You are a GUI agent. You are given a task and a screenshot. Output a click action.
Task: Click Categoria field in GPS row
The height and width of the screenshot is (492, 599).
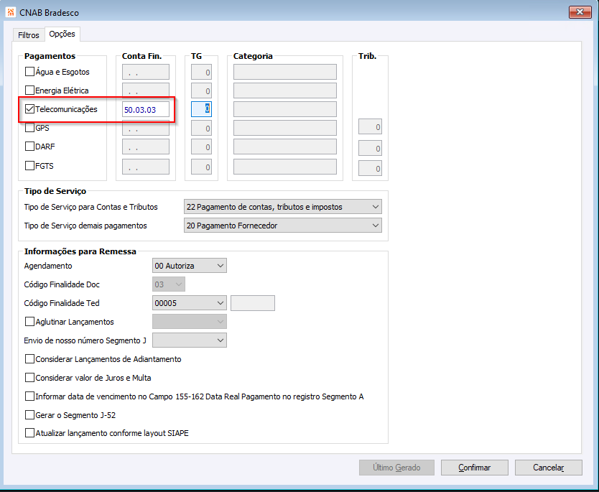pyautogui.click(x=285, y=128)
